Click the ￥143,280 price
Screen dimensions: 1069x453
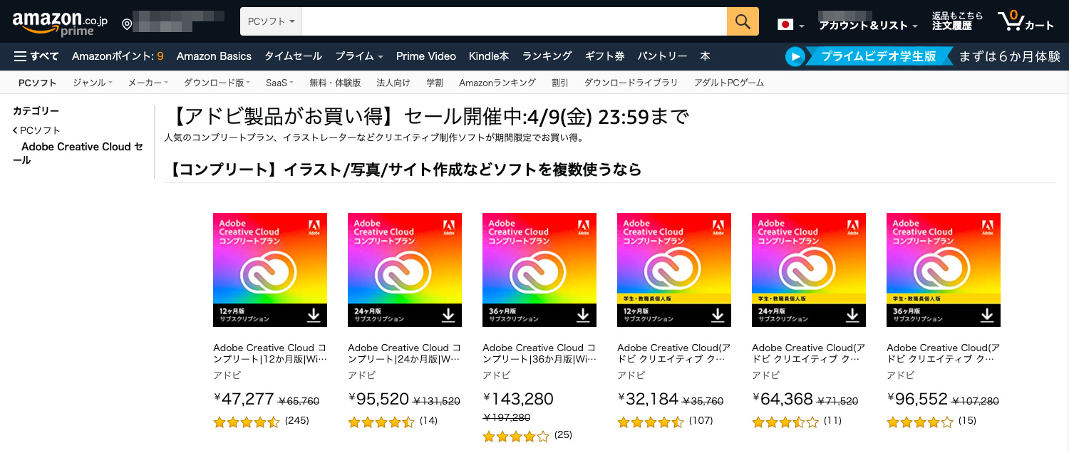pos(518,399)
